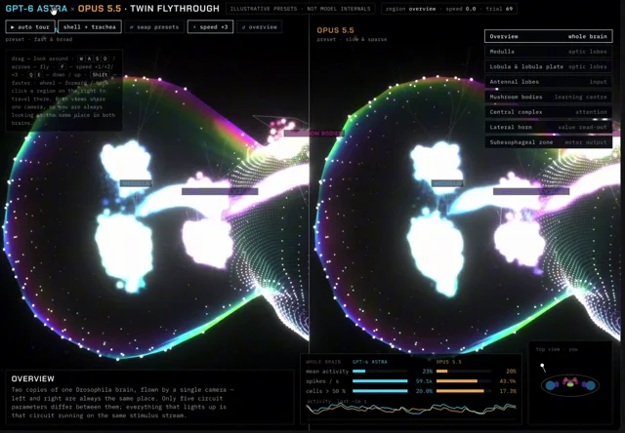Click the 20% mean activity value

[511, 372]
